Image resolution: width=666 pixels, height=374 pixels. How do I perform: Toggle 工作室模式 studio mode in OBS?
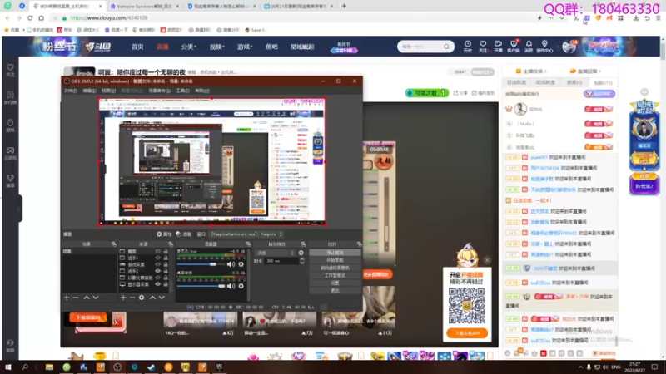[x=335, y=275]
